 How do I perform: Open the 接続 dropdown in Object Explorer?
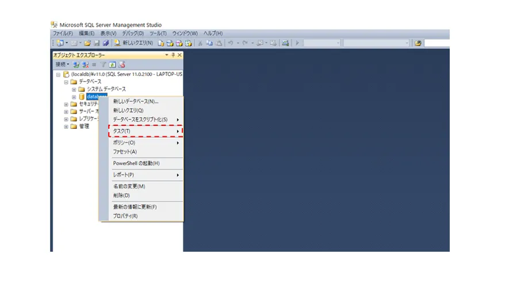62,64
